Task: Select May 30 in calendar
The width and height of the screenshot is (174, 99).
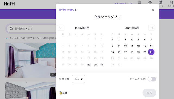Action: pyautogui.click(x=95, y=65)
